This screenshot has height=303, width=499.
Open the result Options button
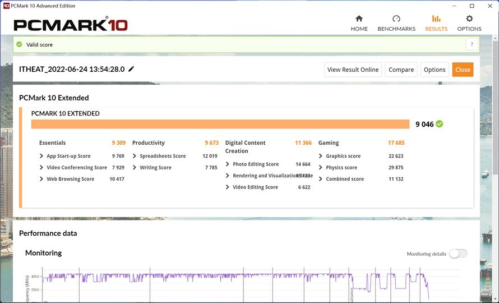tap(435, 70)
